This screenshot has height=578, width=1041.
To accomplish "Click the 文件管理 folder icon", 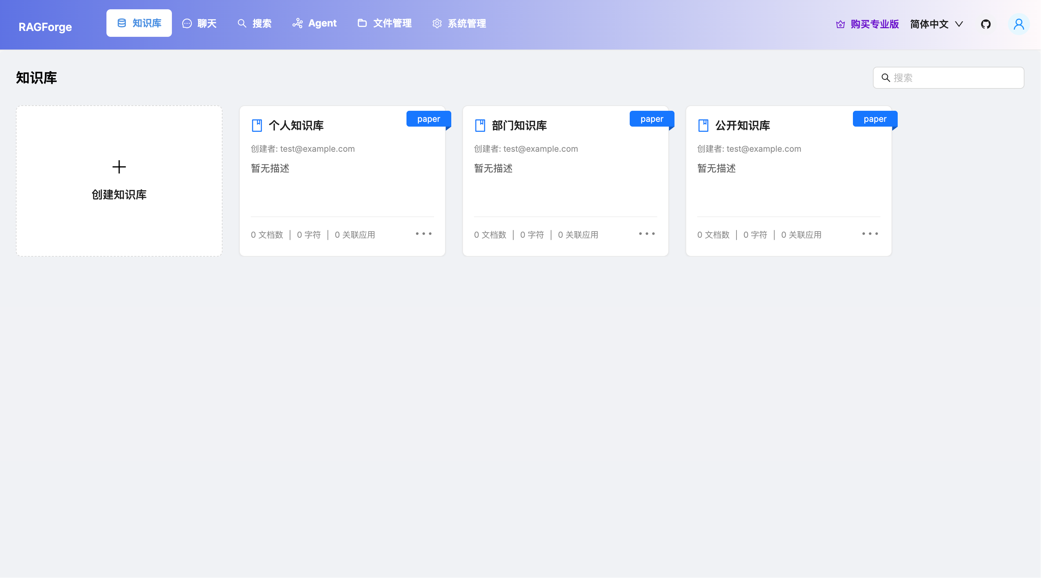I will click(x=362, y=23).
